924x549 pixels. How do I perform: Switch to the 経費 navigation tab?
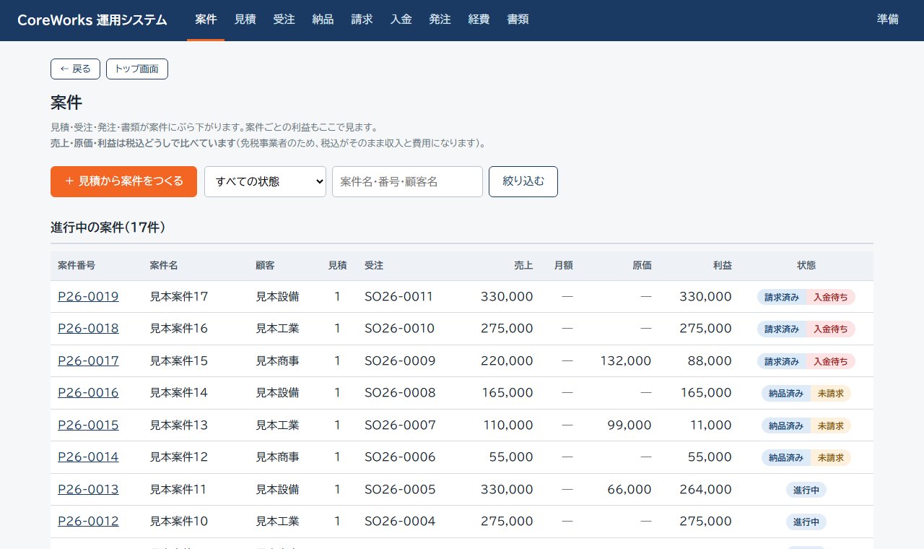point(479,20)
